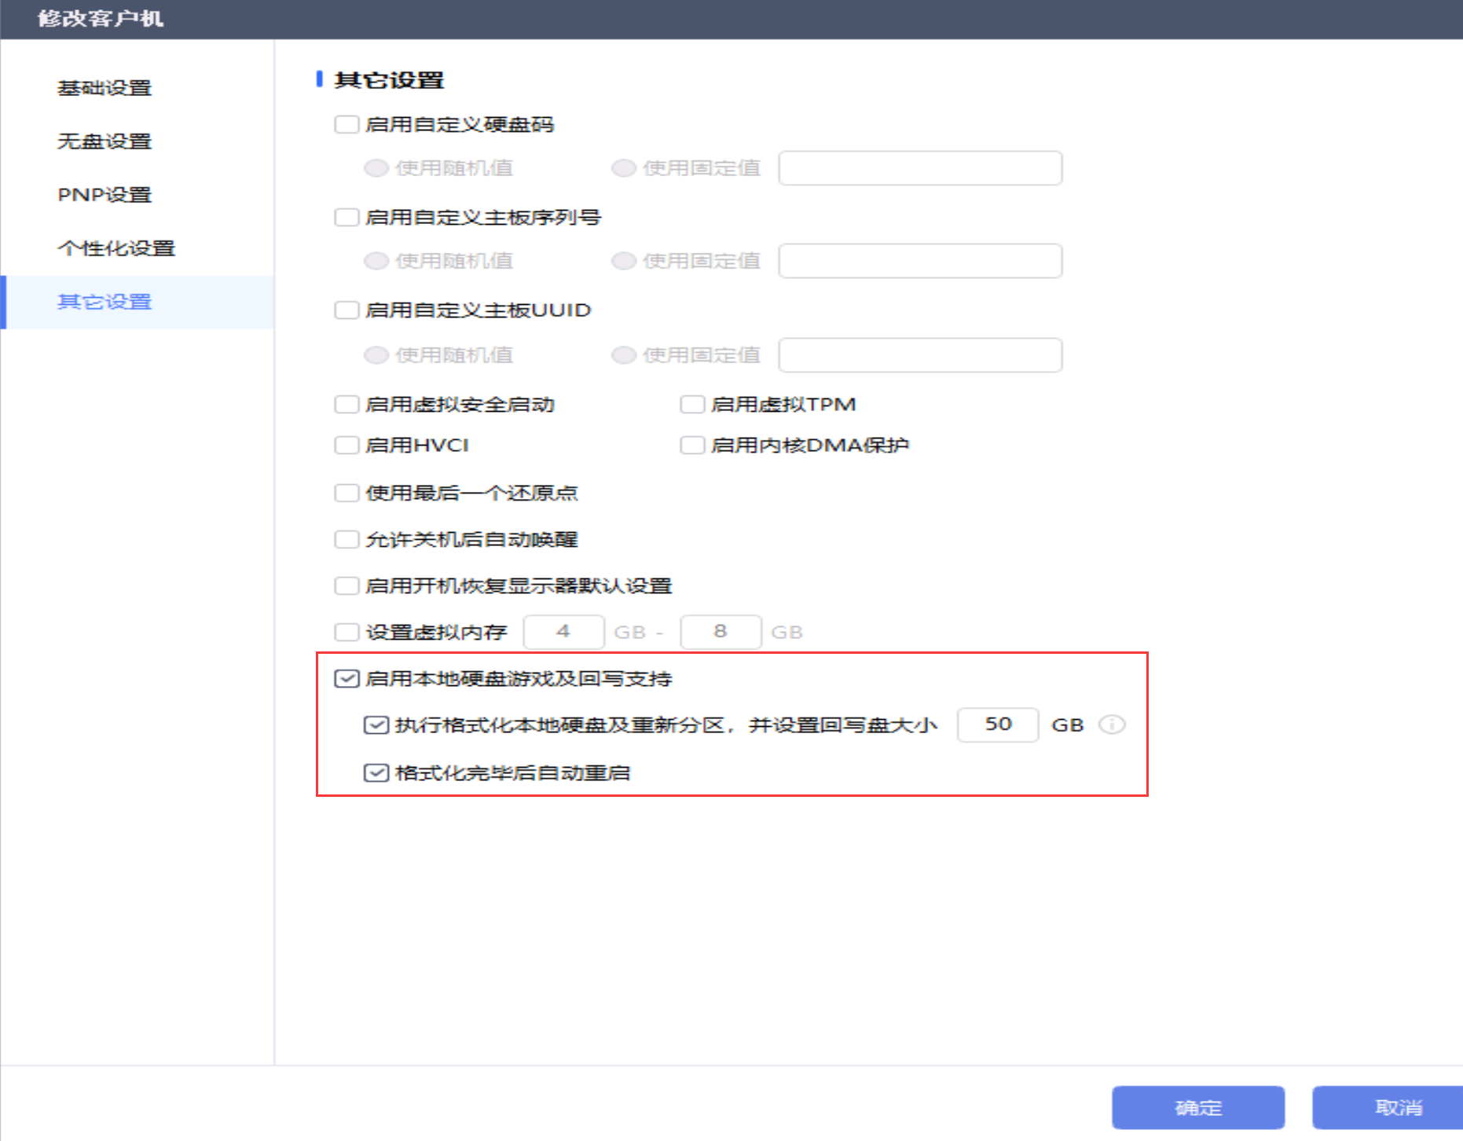Select 使用随机值 under 启用自定义硬盘码
The width and height of the screenshot is (1463, 1141).
(x=376, y=167)
